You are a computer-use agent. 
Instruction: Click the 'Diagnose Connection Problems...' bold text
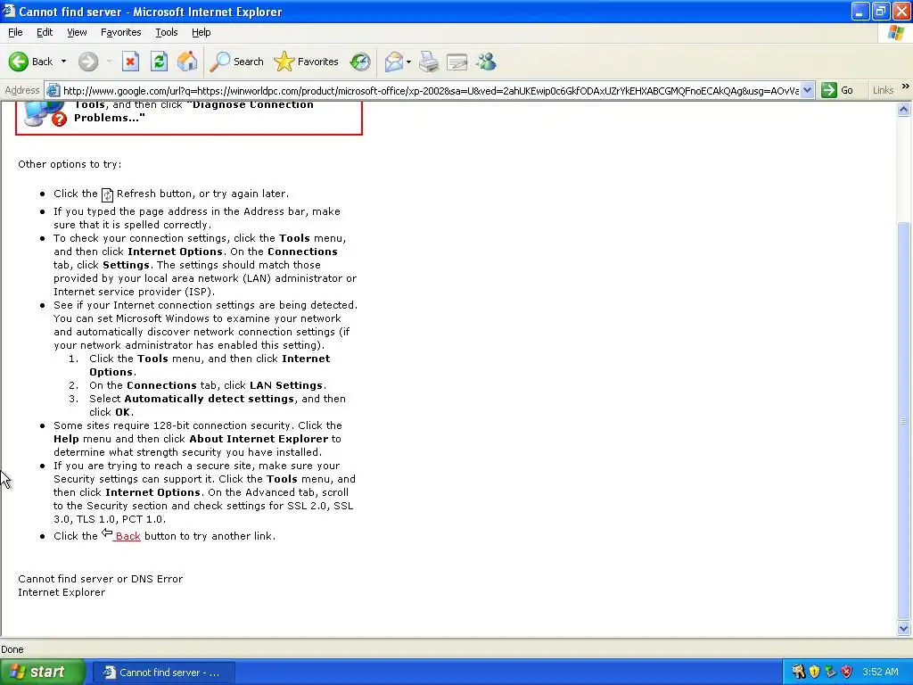click(x=193, y=111)
